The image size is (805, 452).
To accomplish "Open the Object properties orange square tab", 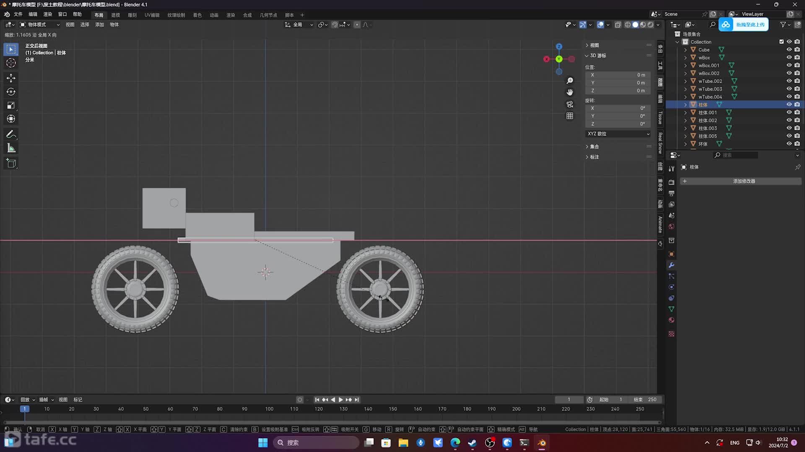I will [x=671, y=254].
